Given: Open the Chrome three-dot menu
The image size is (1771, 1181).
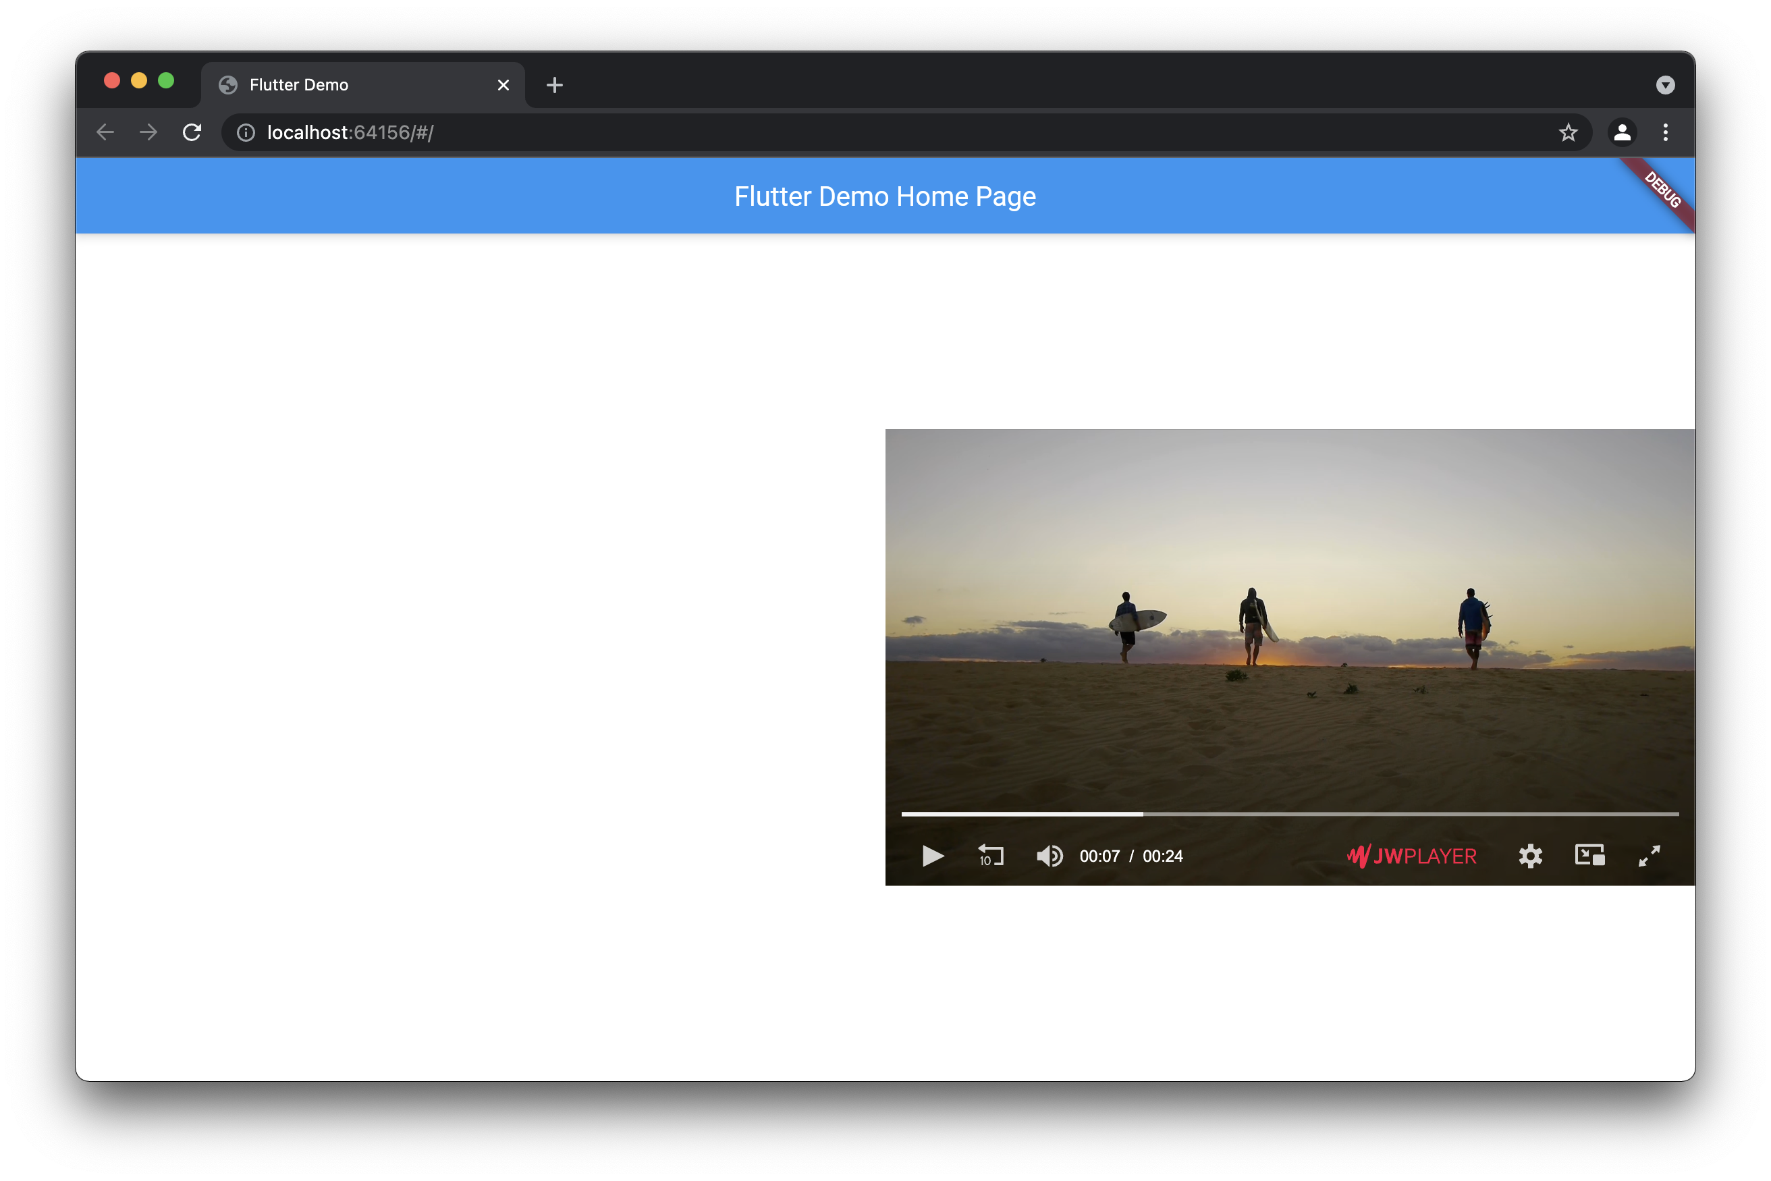Looking at the screenshot, I should click(1666, 132).
